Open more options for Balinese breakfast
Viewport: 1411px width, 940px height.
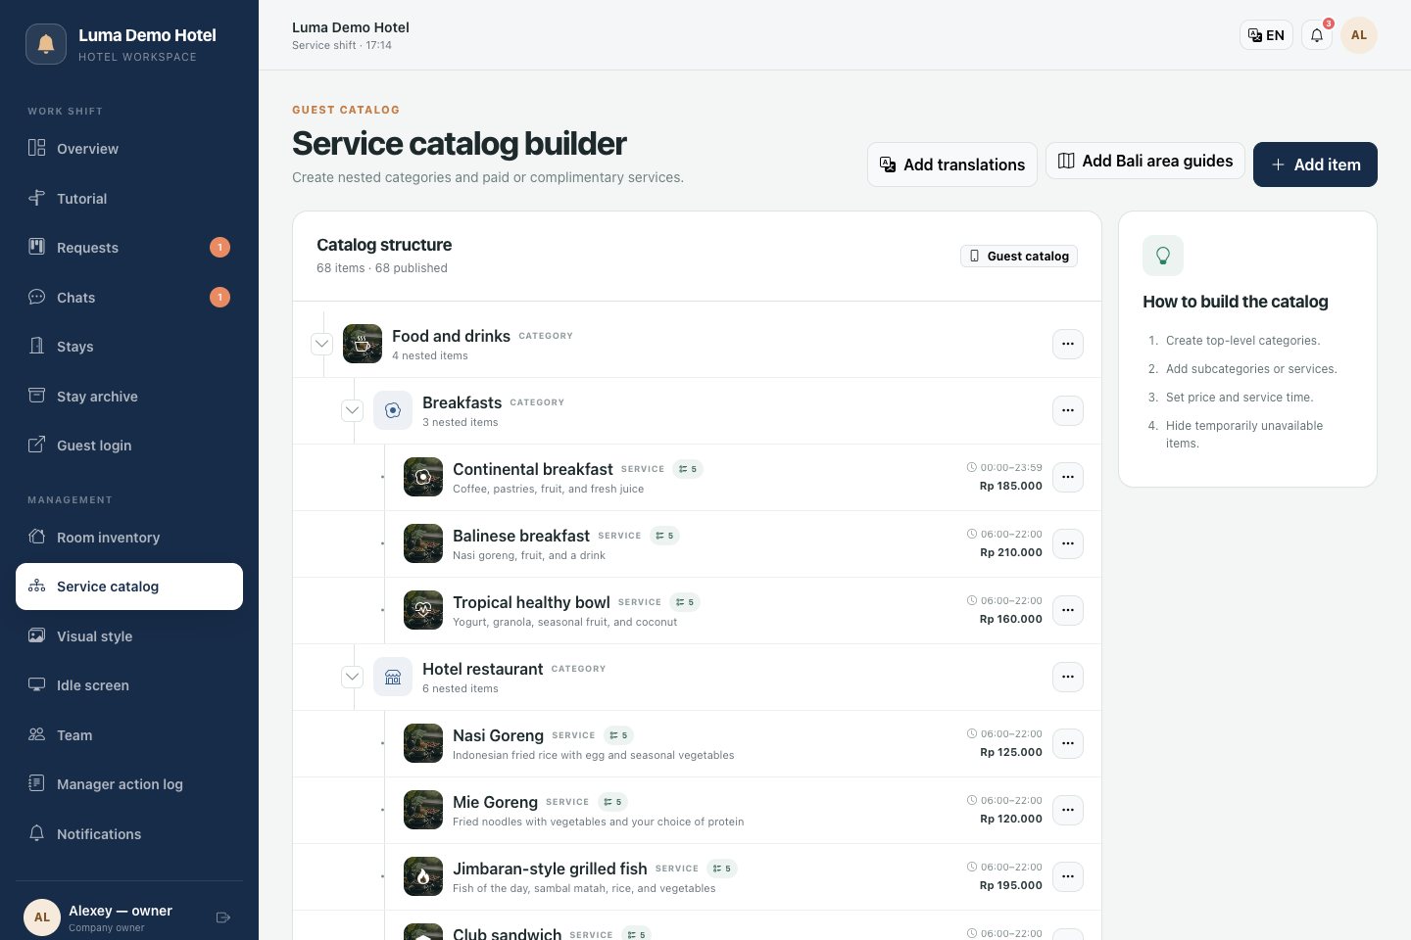[x=1068, y=543]
